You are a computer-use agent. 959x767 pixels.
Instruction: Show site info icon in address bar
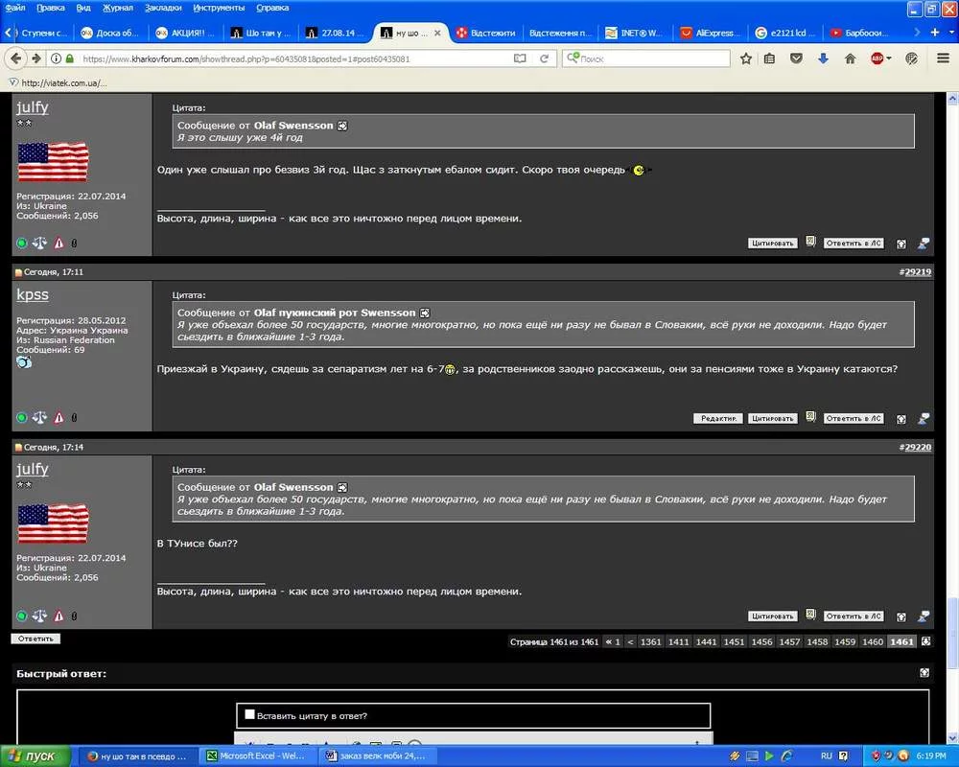[x=56, y=58]
